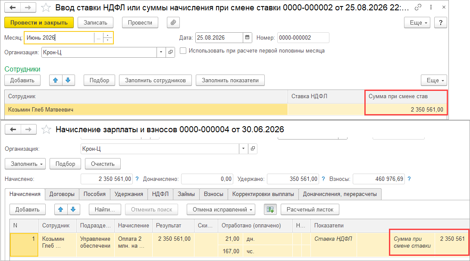470x261 pixels.
Task: Open the Отмена исправлений dropdown
Action: coord(221,209)
